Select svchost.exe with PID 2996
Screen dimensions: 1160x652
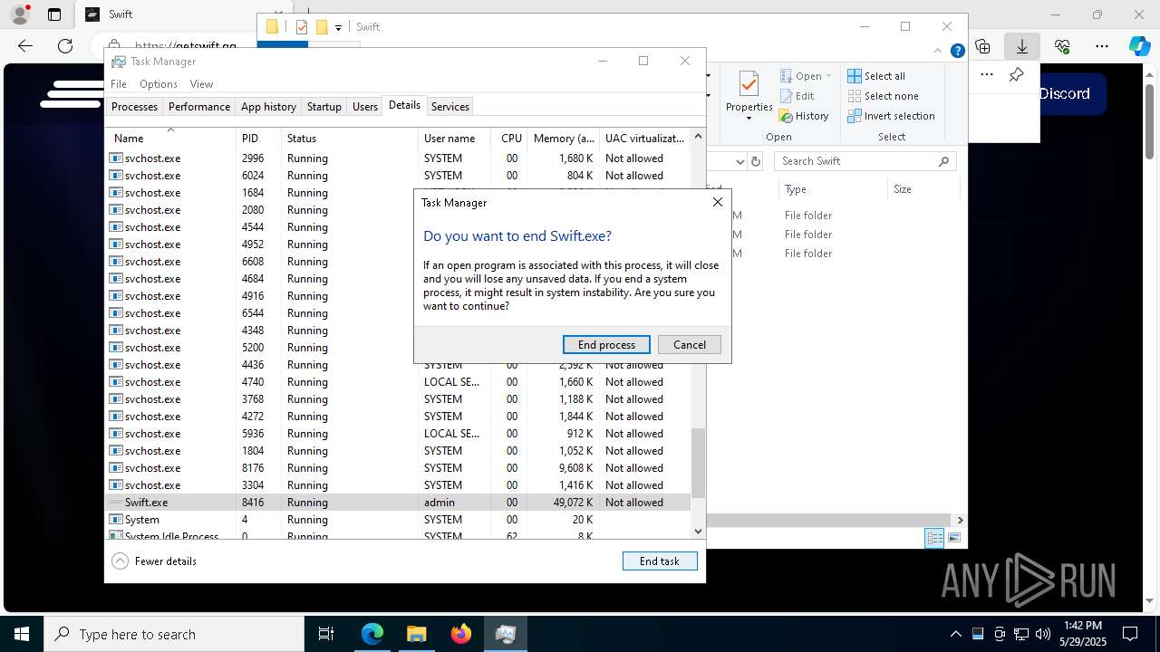(x=398, y=158)
